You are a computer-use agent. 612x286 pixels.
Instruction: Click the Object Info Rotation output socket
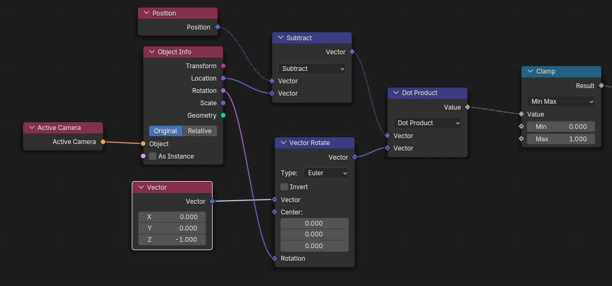pyautogui.click(x=223, y=91)
